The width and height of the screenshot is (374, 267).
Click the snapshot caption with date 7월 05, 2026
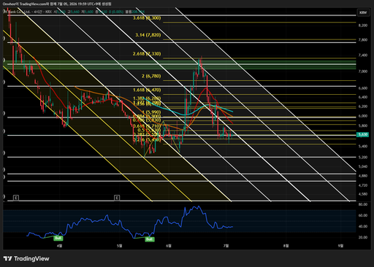pos(57,4)
